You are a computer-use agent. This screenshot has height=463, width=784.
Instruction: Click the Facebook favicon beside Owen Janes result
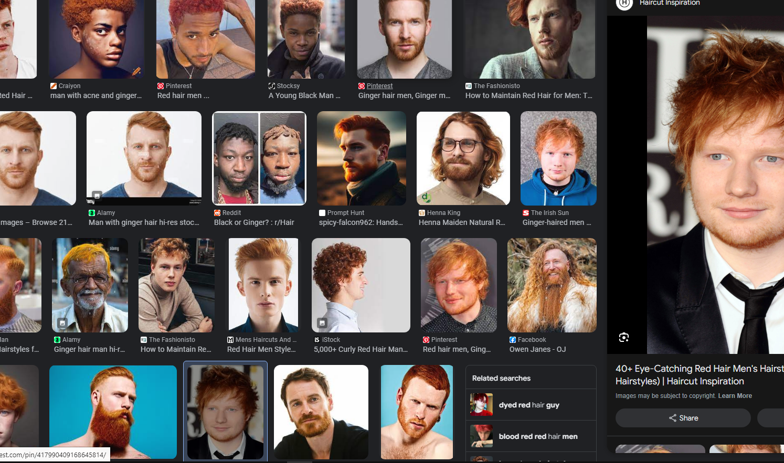(513, 340)
